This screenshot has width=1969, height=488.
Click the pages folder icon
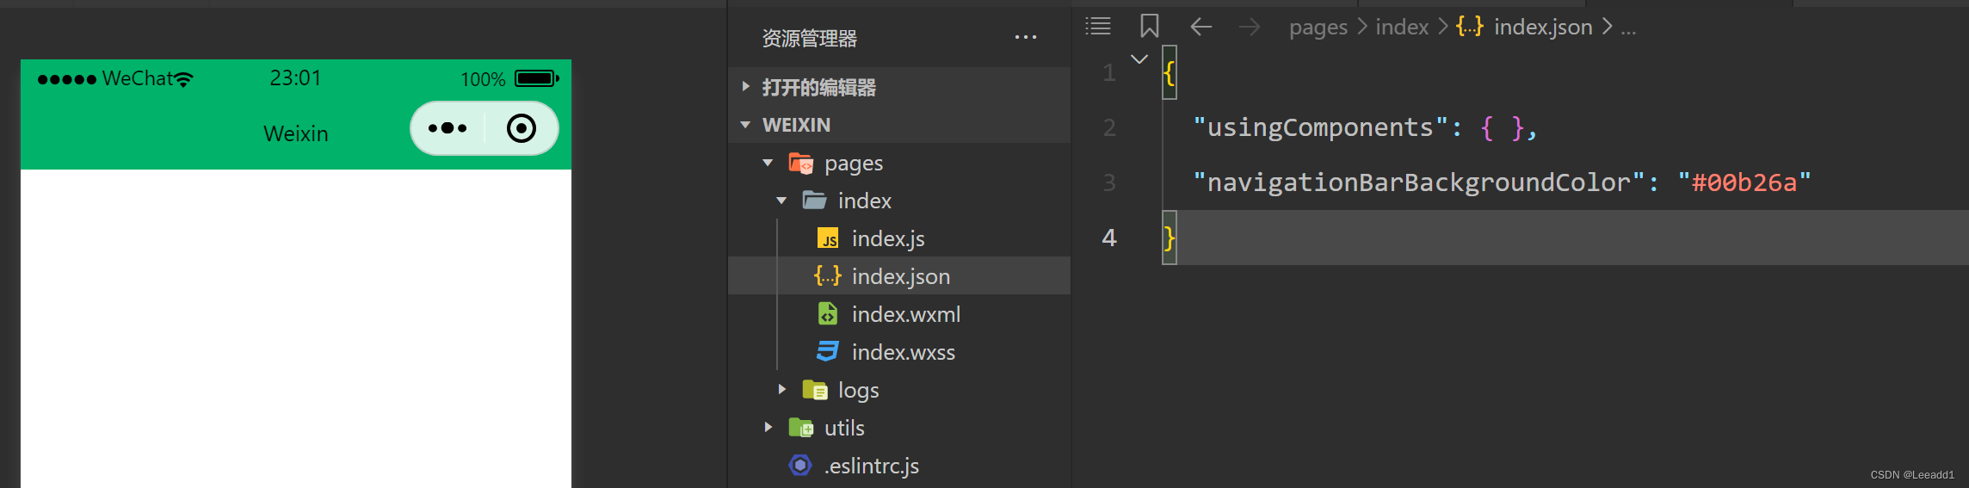tap(800, 163)
